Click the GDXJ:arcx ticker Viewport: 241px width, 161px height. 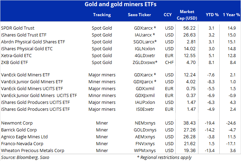point(145,82)
